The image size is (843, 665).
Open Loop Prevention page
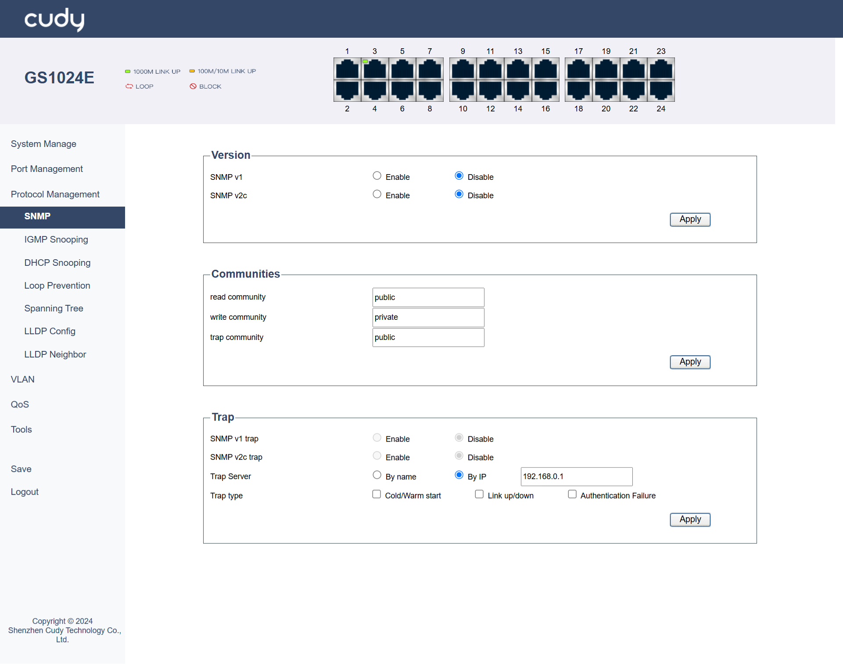(57, 286)
